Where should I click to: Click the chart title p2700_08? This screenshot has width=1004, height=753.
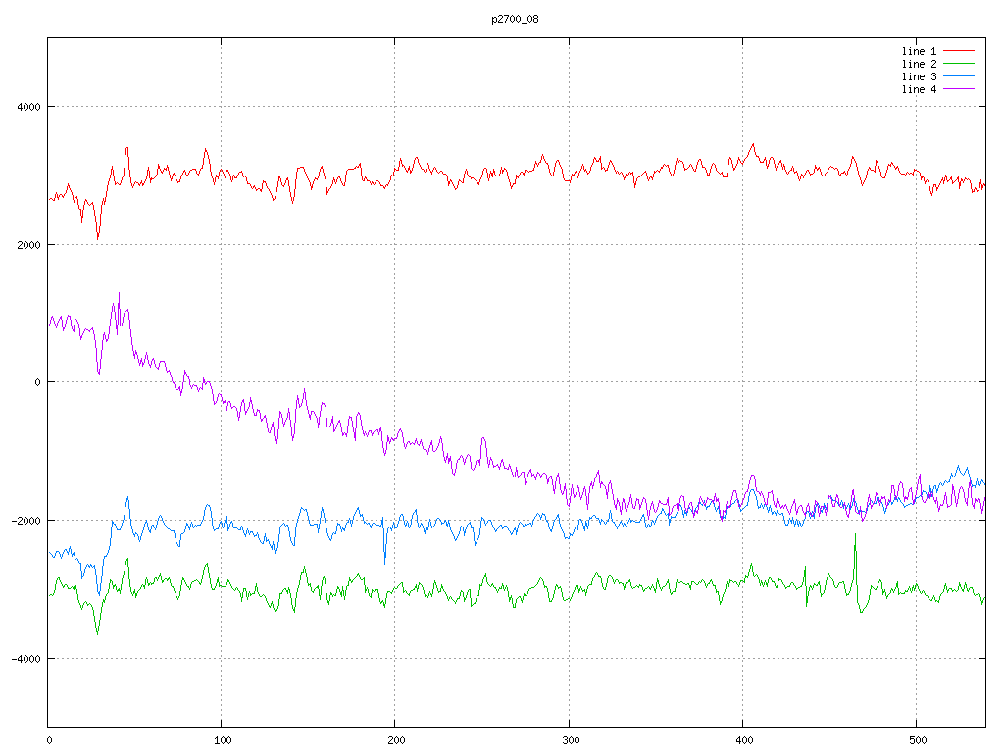coord(515,19)
